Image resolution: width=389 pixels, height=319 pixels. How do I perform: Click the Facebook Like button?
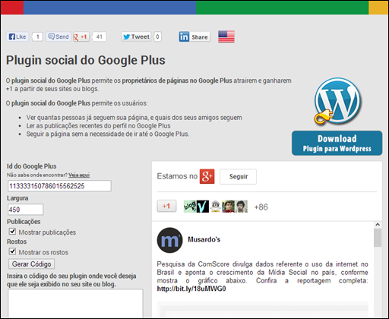point(17,36)
